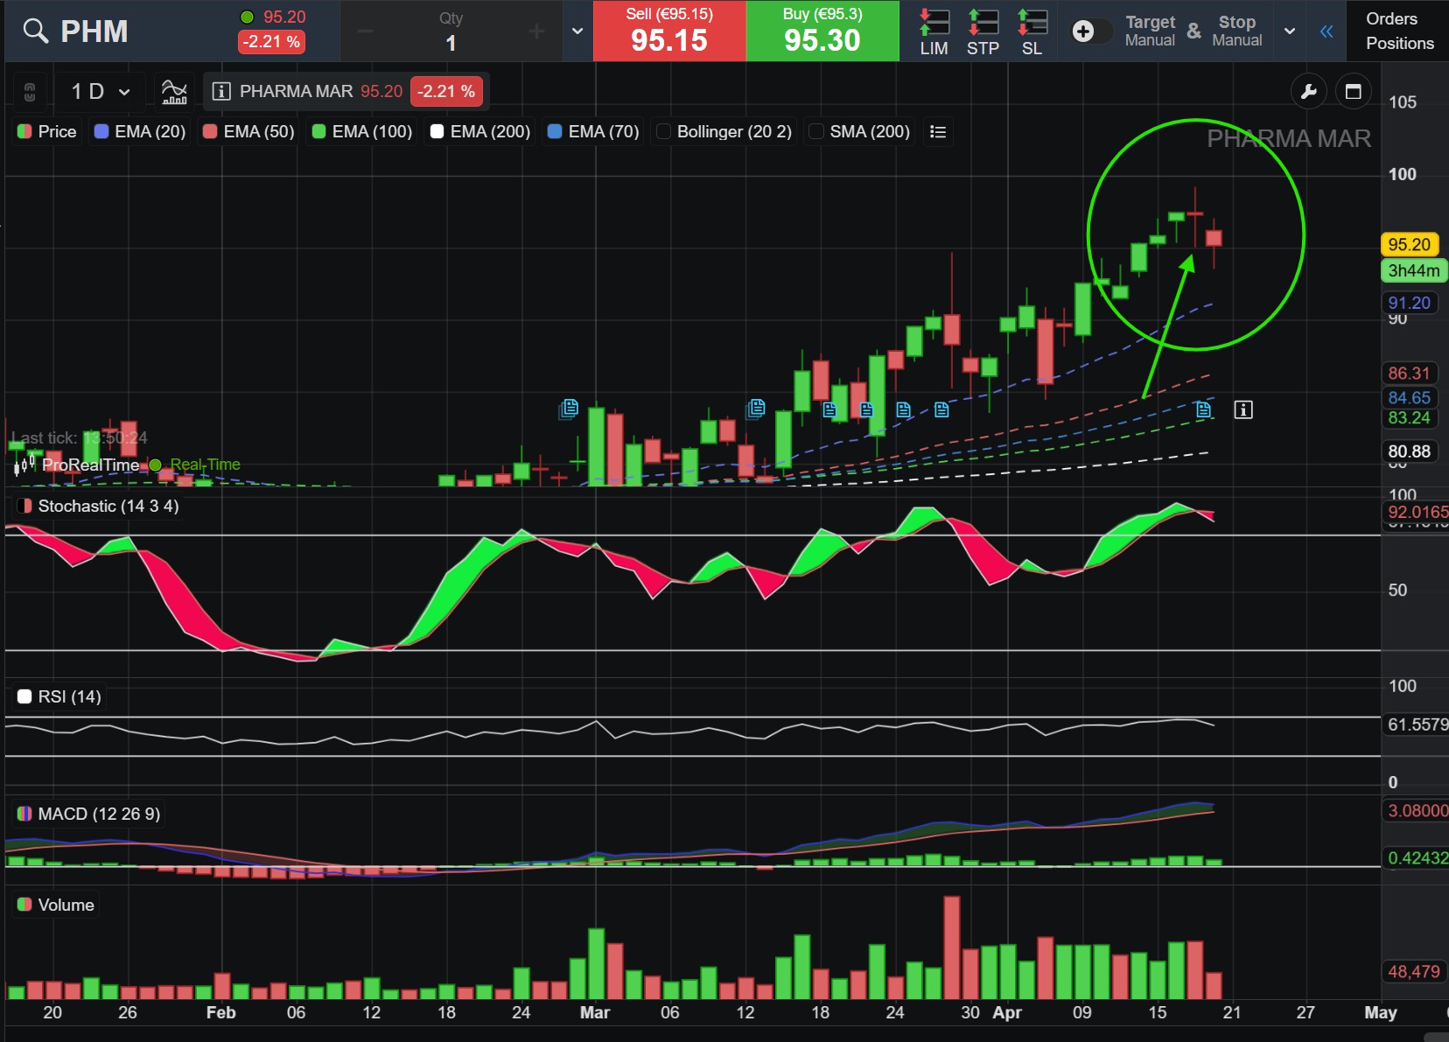Open the Orders tab
This screenshot has height=1042, width=1449.
click(1391, 18)
